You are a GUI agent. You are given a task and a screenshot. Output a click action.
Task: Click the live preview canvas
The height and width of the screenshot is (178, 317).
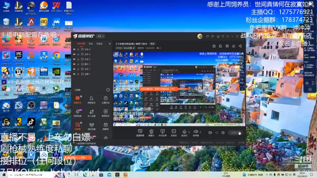click(179, 89)
